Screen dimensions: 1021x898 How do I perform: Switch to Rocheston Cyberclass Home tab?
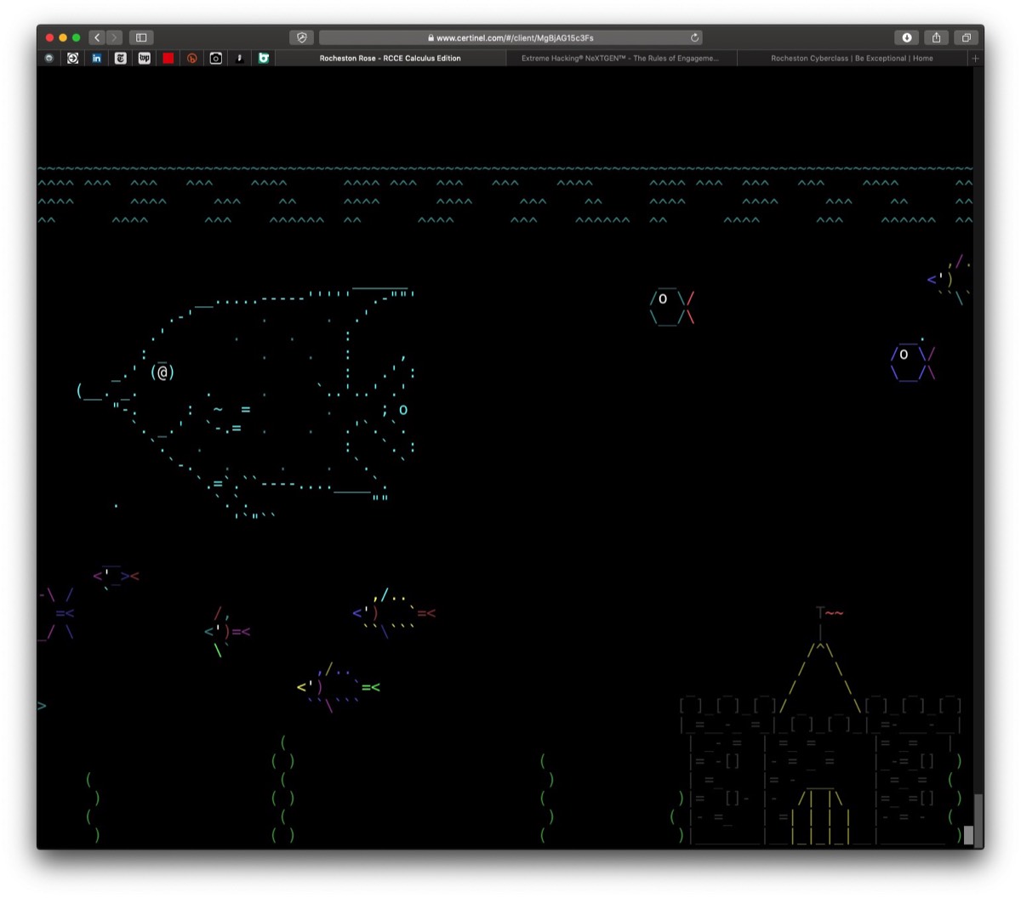[x=852, y=59]
